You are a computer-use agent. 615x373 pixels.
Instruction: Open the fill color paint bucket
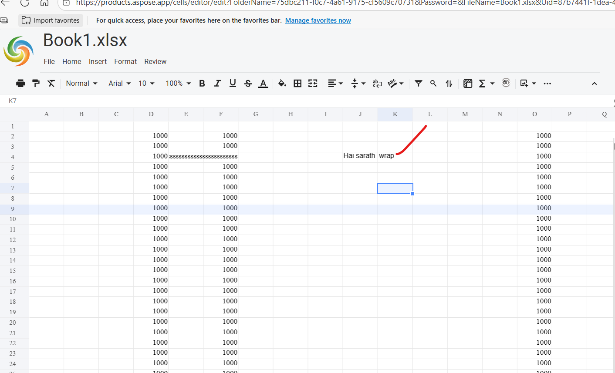[x=282, y=84]
